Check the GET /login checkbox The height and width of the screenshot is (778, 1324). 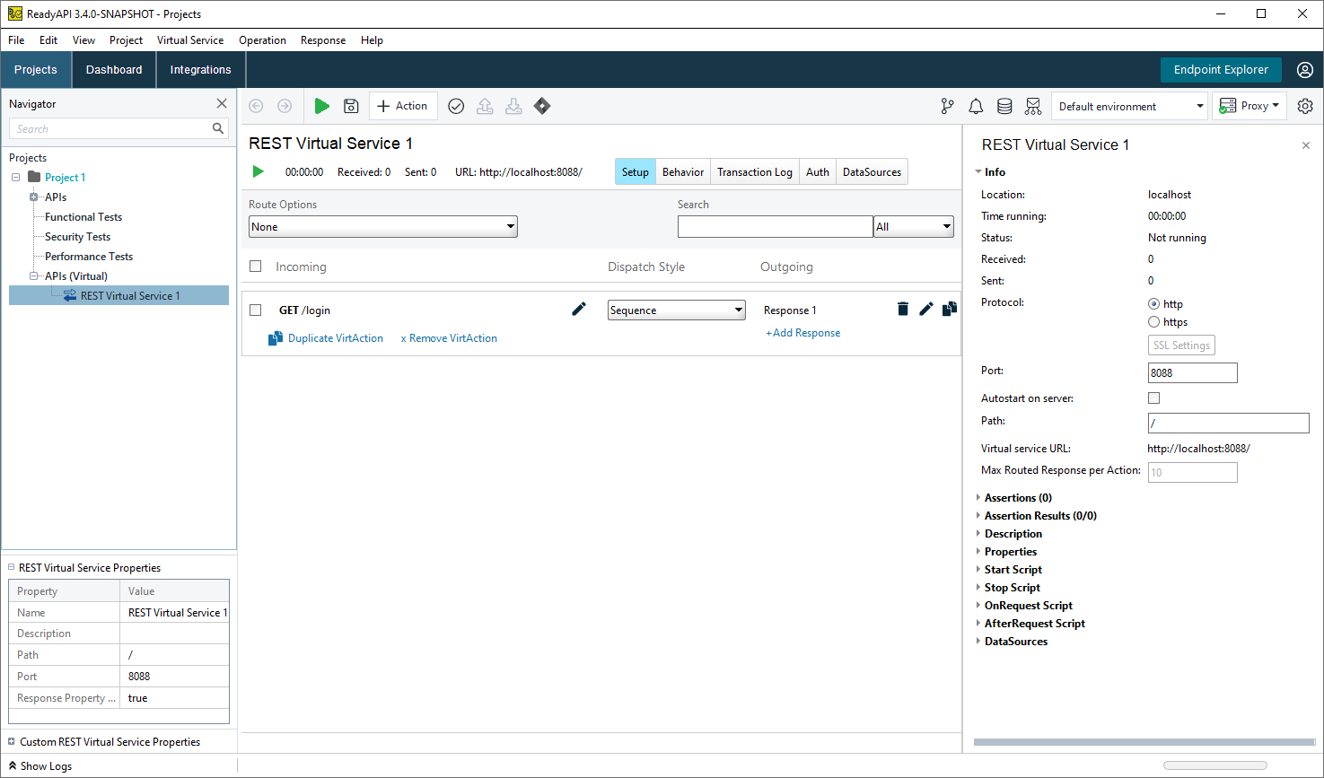[256, 310]
